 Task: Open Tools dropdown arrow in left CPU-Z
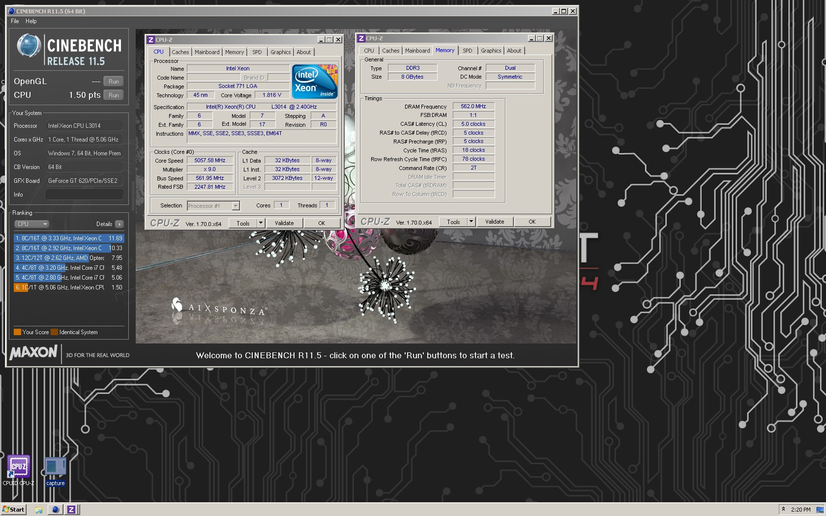click(x=261, y=223)
